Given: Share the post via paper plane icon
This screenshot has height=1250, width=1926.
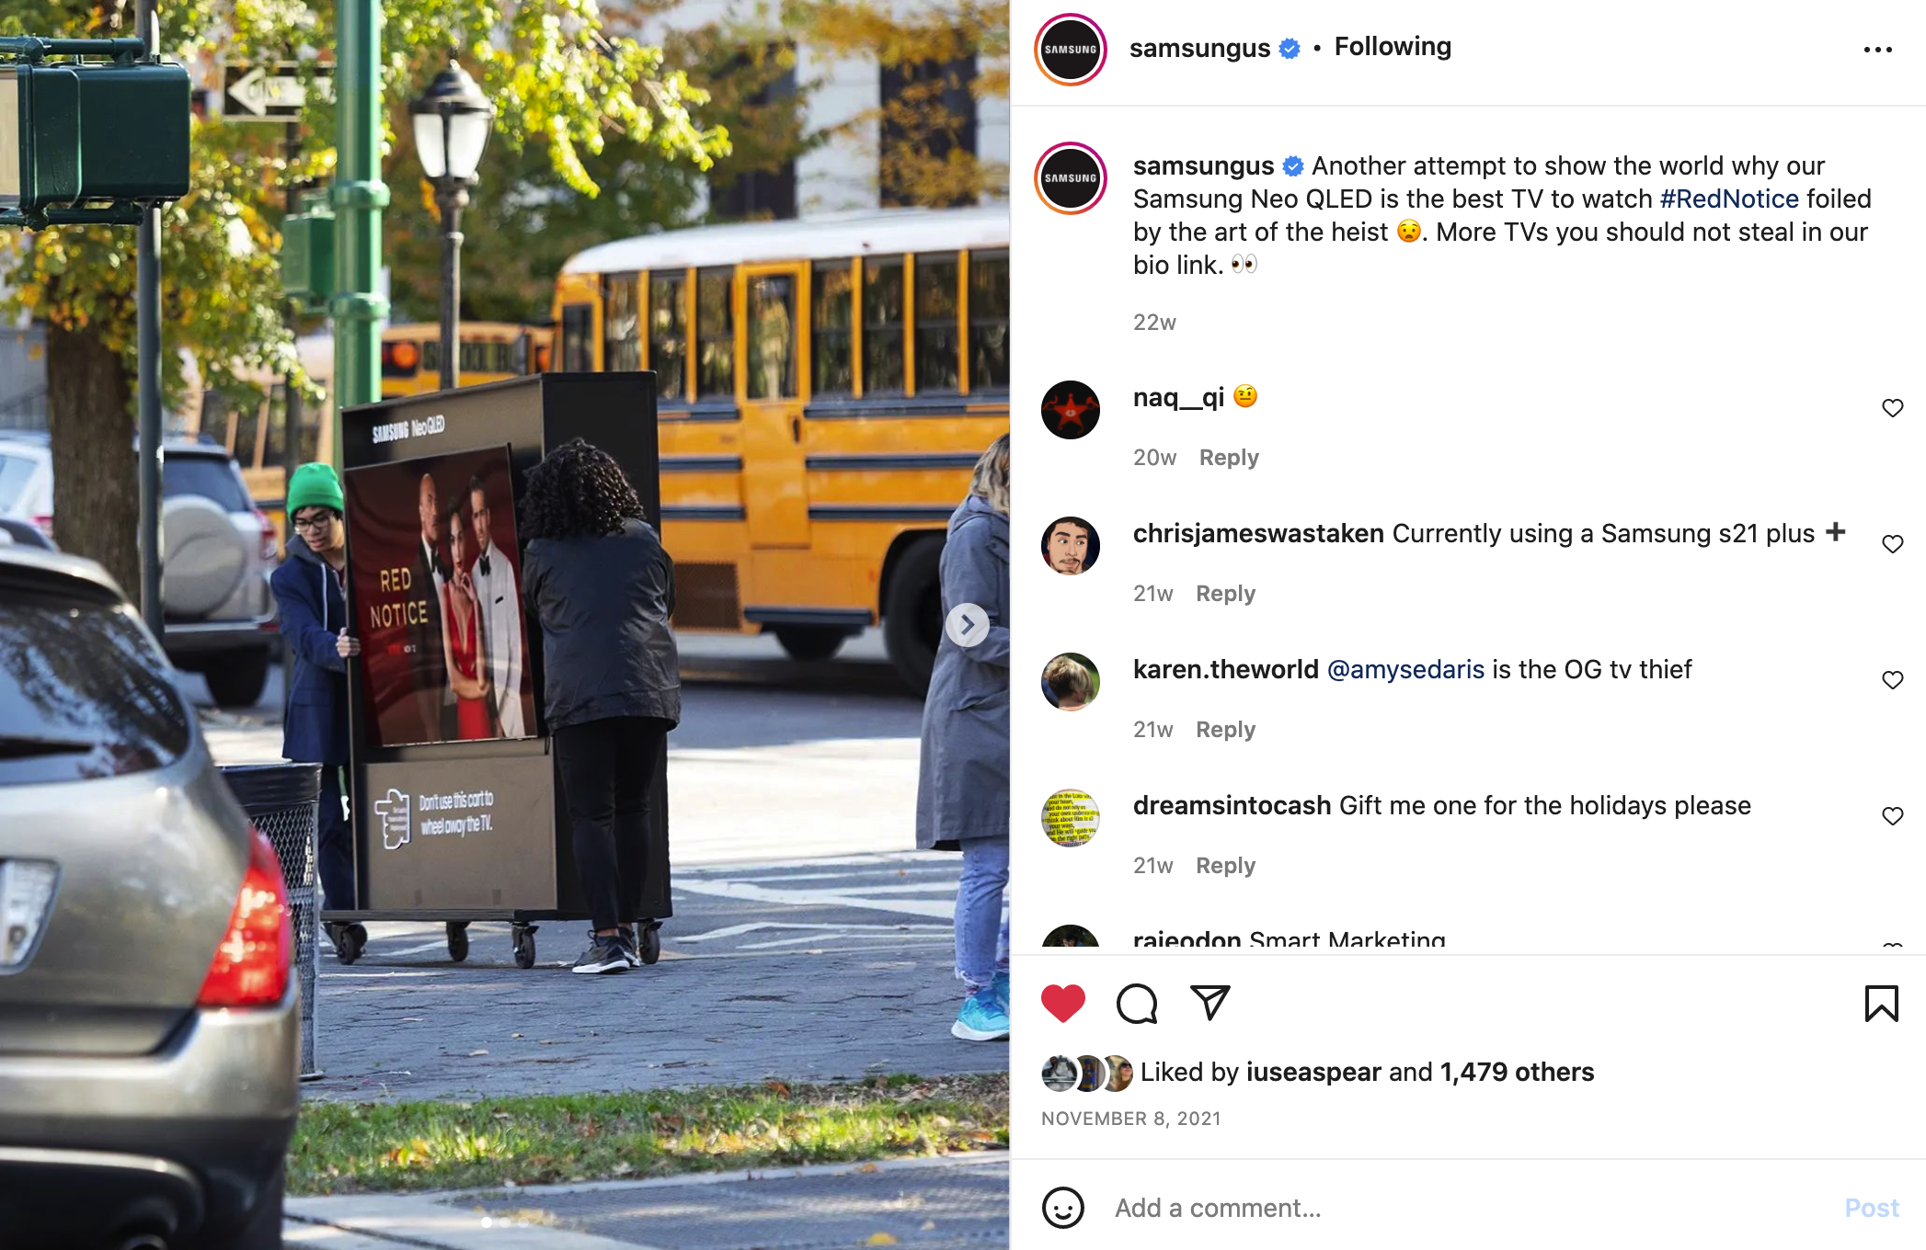Looking at the screenshot, I should pos(1210,1003).
